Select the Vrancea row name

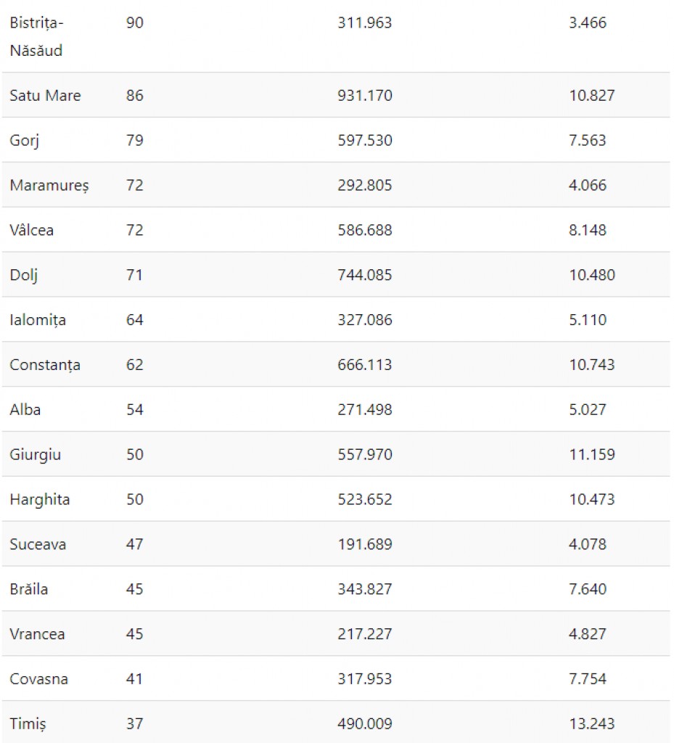38,634
